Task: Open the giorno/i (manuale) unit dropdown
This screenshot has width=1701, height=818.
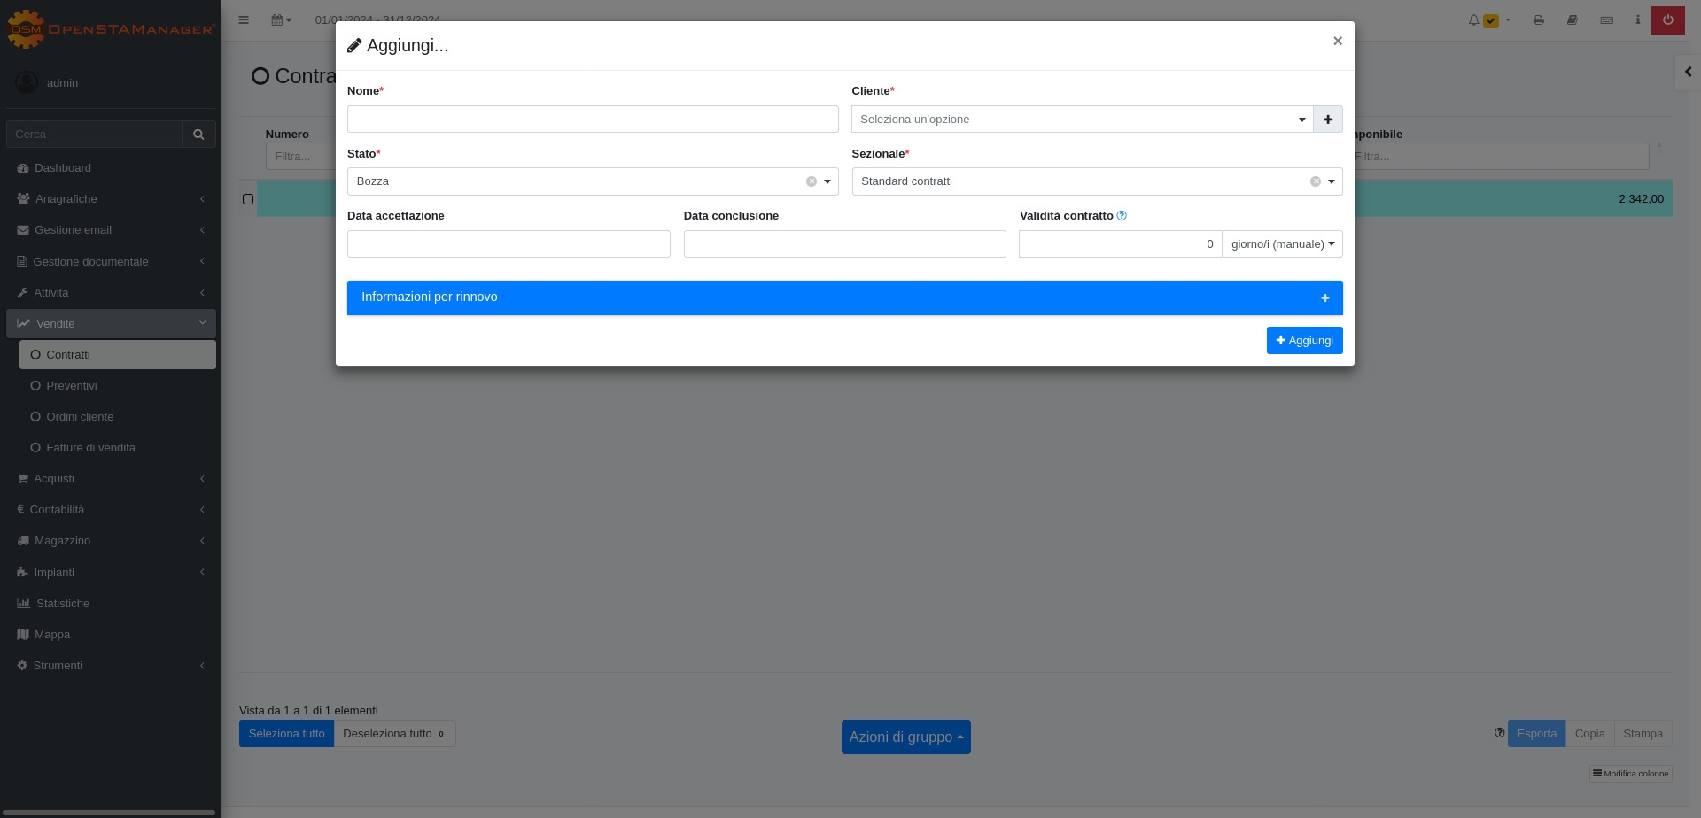Action: (1282, 244)
